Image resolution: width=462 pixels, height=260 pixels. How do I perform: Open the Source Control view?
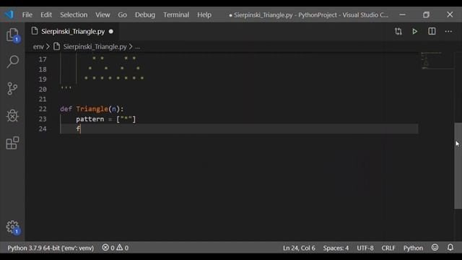12,89
